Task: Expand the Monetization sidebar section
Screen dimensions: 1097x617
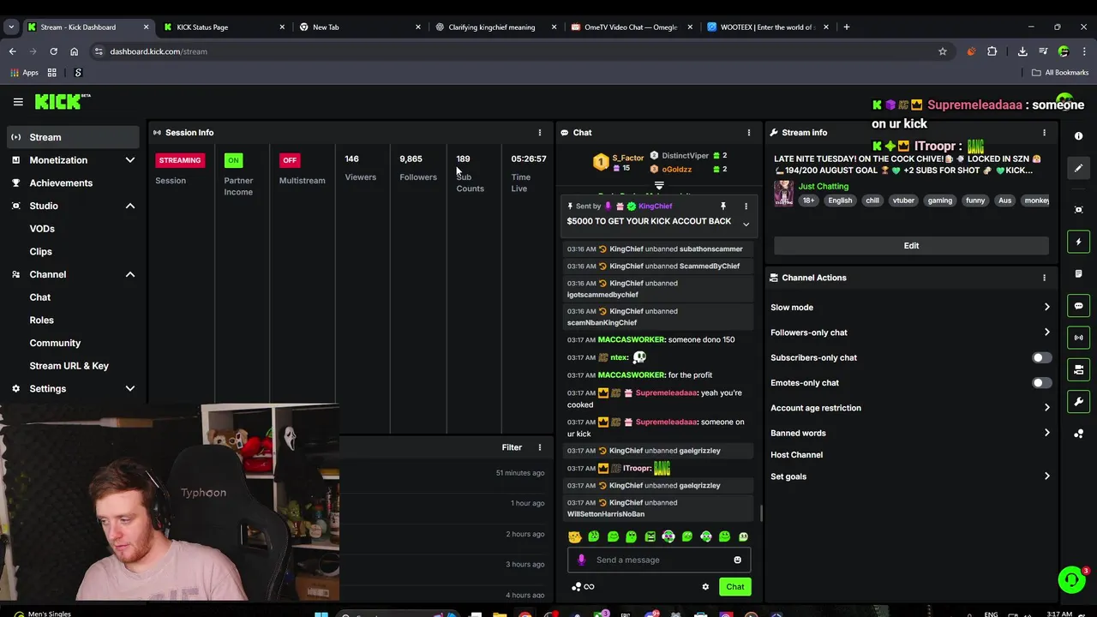Action: pos(130,160)
